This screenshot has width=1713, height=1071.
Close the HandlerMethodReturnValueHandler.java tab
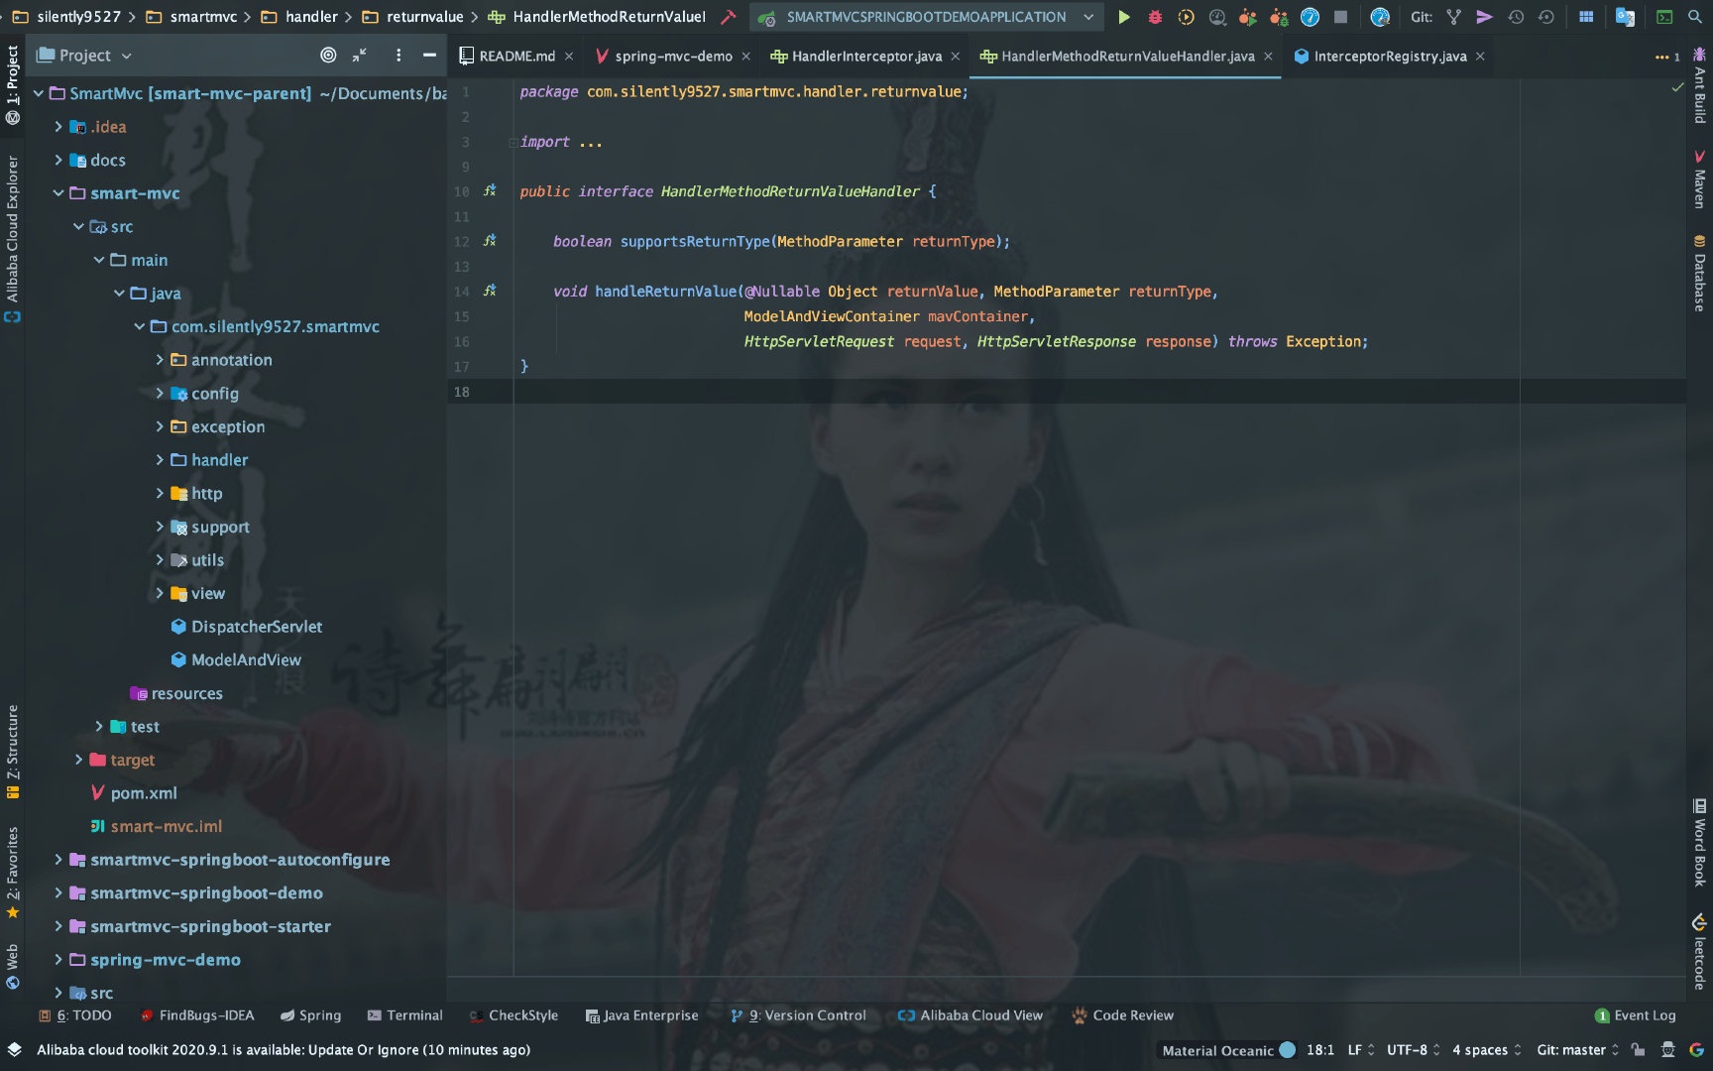(x=1268, y=57)
